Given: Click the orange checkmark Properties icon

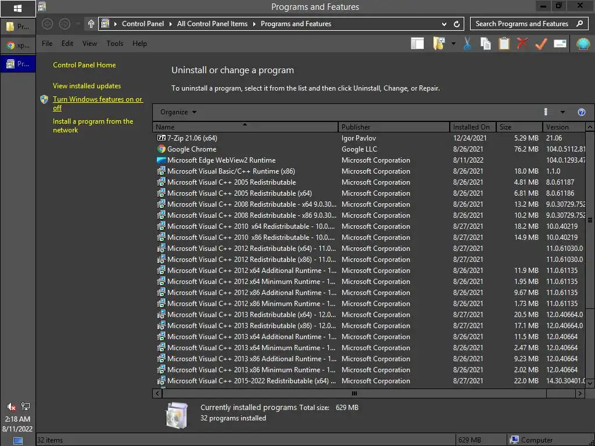Looking at the screenshot, I should click(x=541, y=44).
